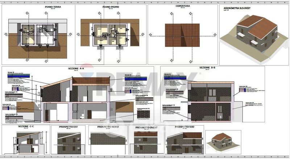Screen dimensions: 290x159
Task: Click the blue legend bar left of Sezione A-A
Action: [x=19, y=76]
